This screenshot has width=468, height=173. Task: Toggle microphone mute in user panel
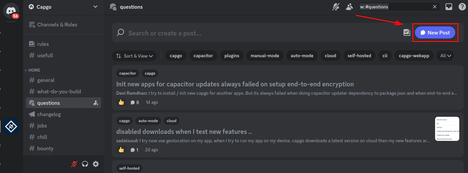[74, 164]
